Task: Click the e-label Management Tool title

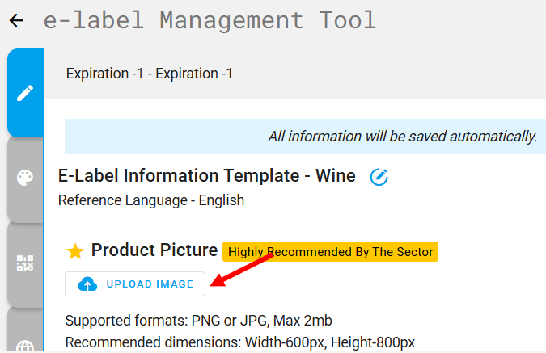Action: 210,20
